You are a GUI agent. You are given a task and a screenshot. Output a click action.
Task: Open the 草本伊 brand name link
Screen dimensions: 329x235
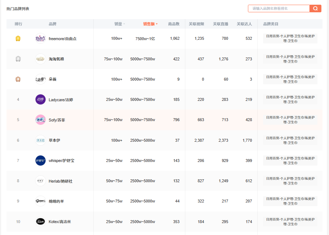[x=54, y=140]
